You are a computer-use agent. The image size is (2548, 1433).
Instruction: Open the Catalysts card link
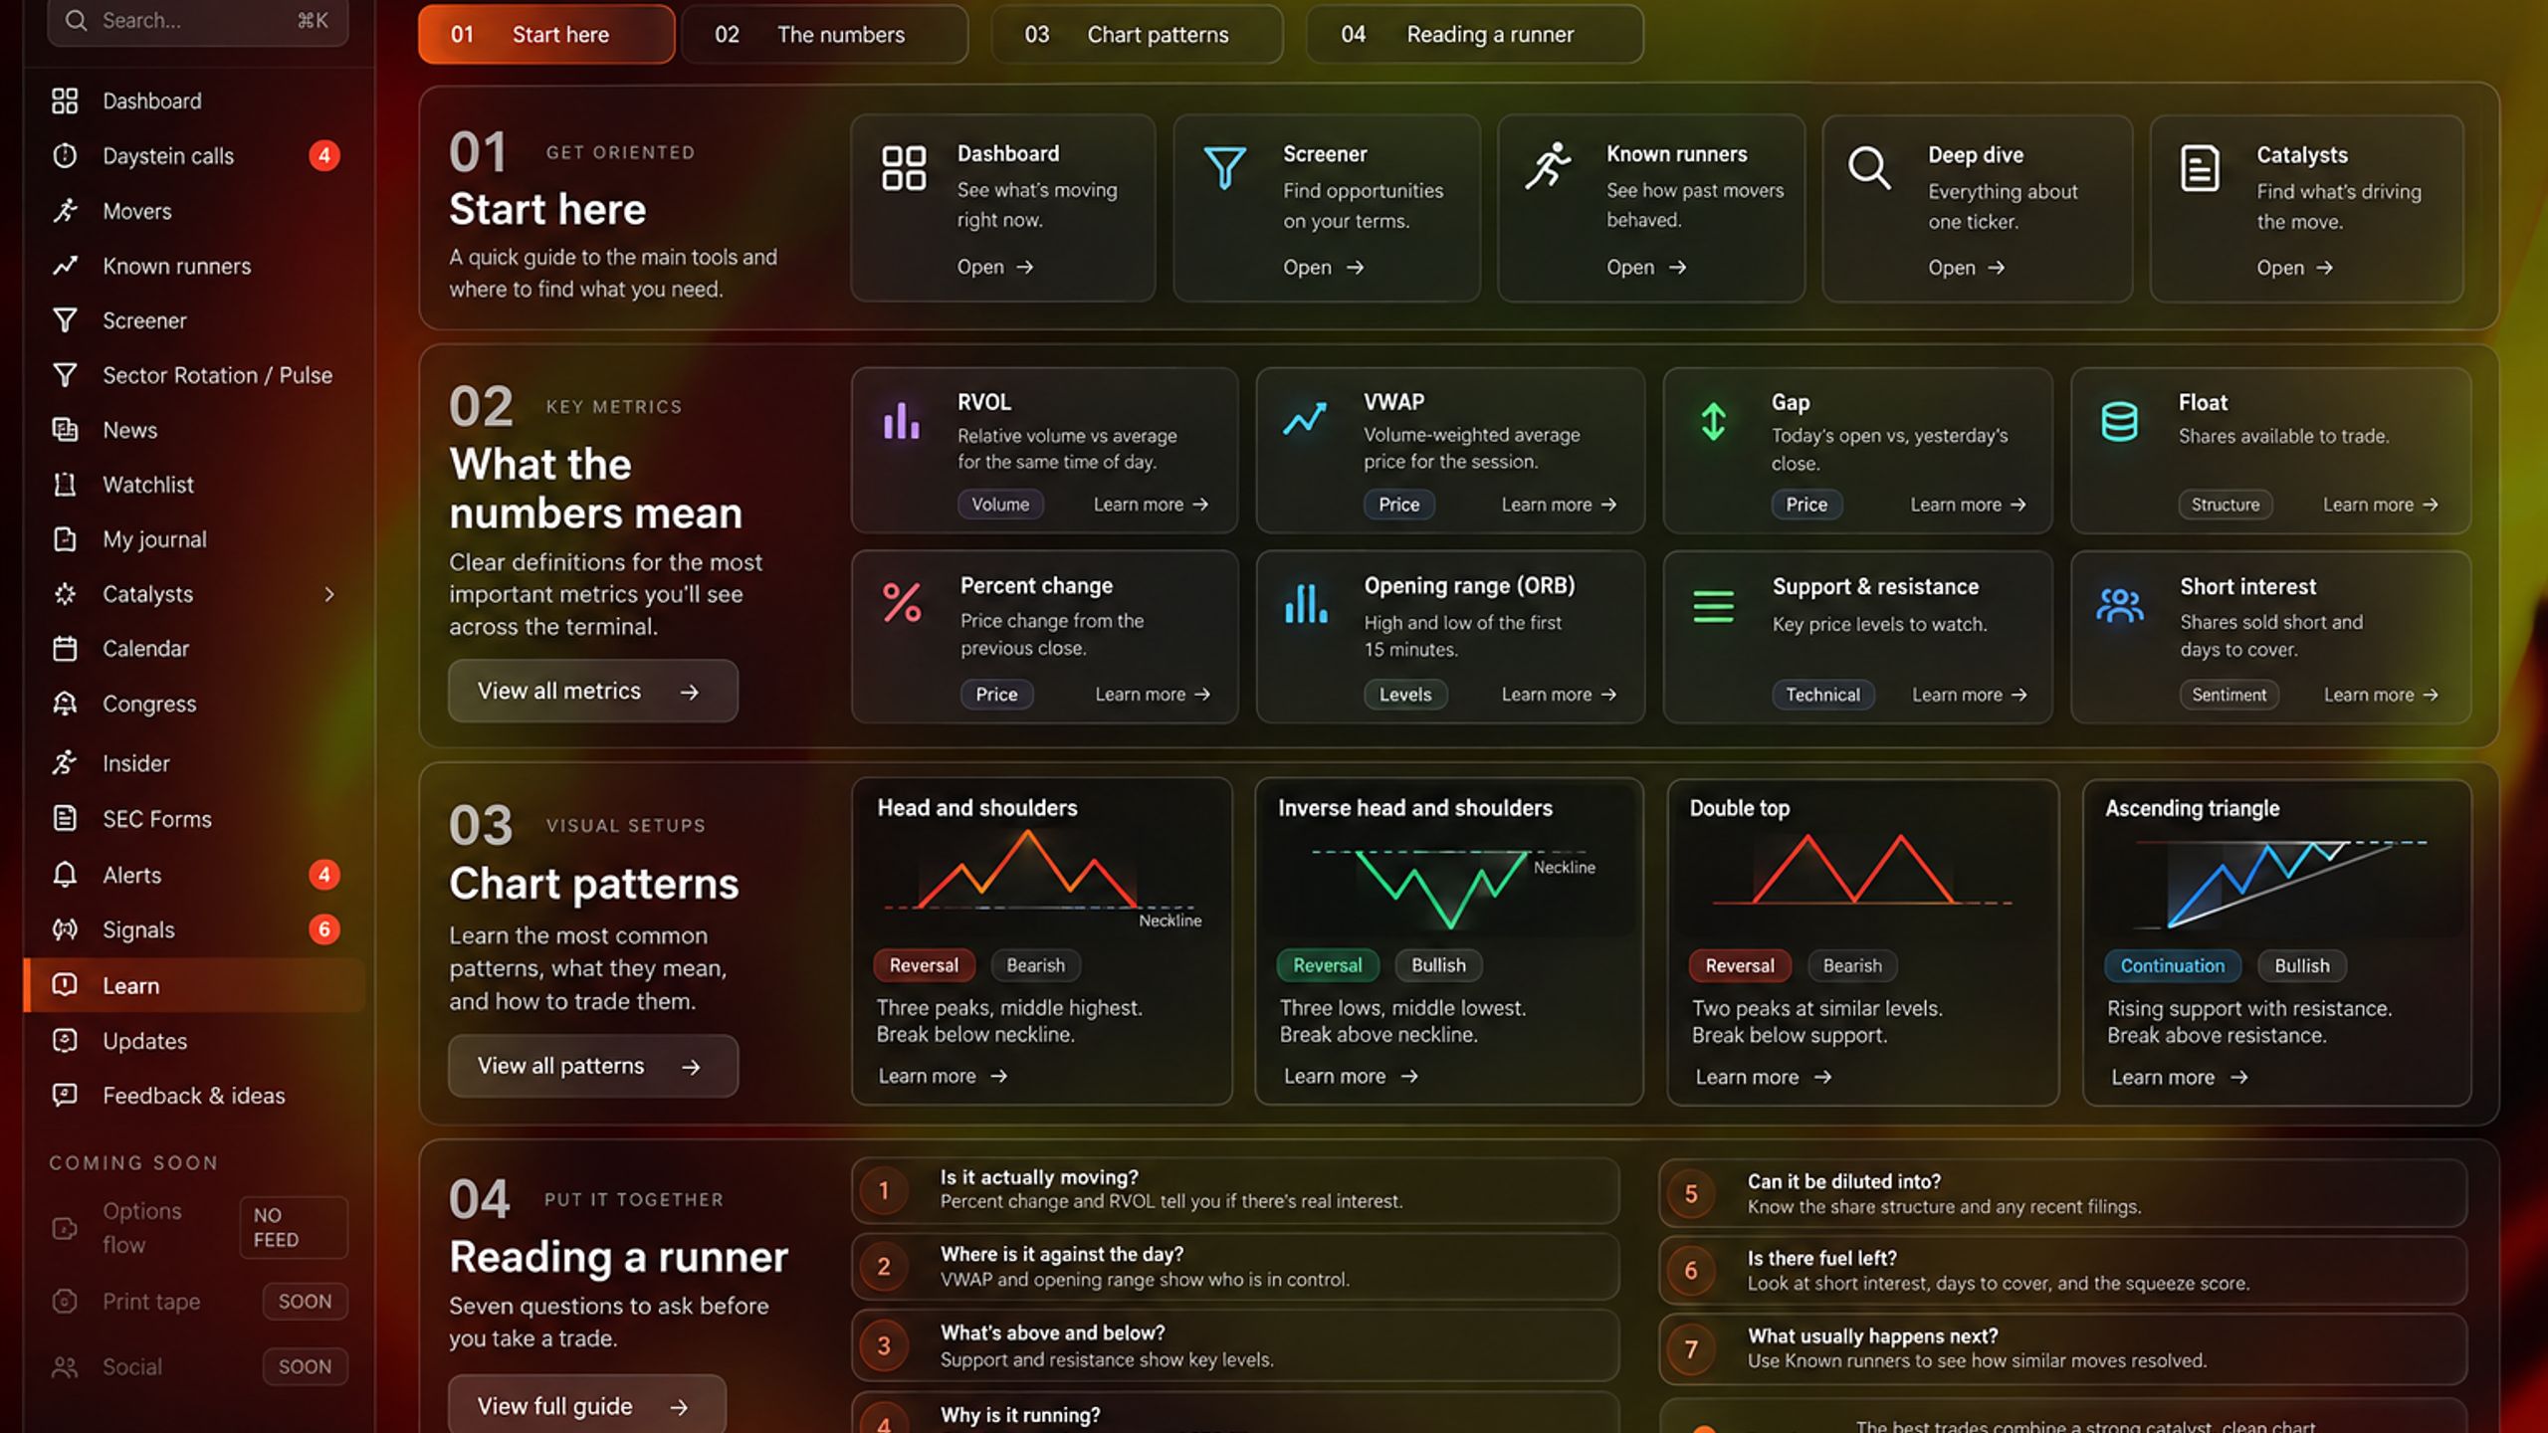2295,268
